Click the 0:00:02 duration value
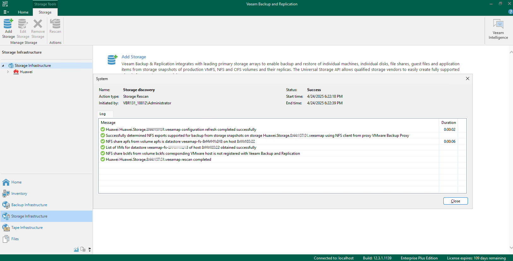Image resolution: width=513 pixels, height=261 pixels. point(450,130)
